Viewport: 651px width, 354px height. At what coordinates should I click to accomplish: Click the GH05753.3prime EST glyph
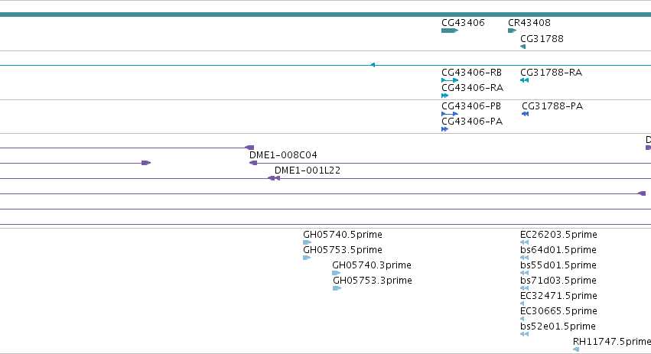click(337, 288)
